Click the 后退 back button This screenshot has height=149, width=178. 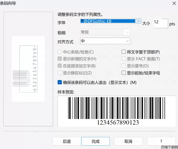click(67, 141)
